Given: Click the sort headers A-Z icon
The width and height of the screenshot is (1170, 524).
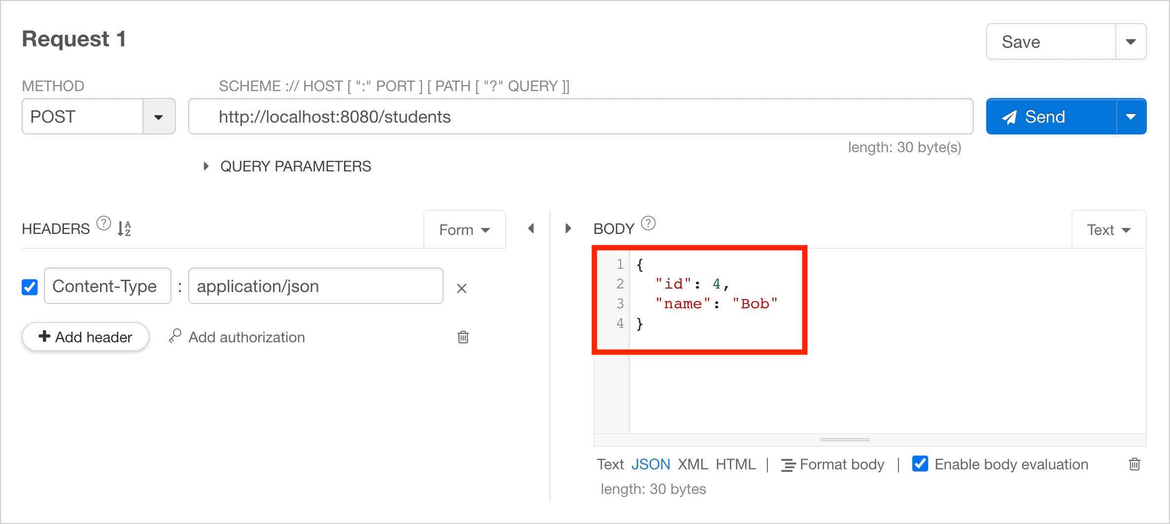Looking at the screenshot, I should click(124, 229).
